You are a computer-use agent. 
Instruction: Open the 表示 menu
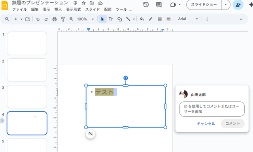47,9
